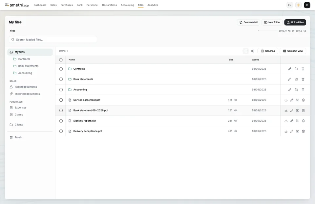315x204 pixels.
Task: Delete the Bank statements folder row
Action: coord(303,79)
